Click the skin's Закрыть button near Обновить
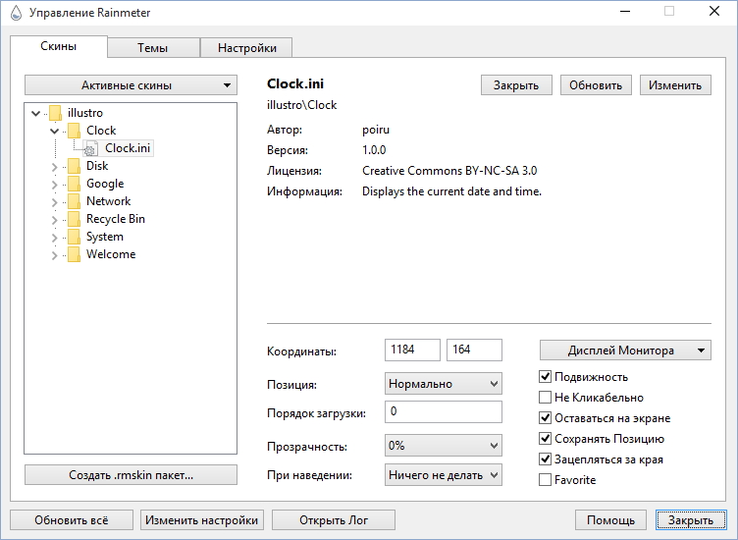 coord(516,85)
